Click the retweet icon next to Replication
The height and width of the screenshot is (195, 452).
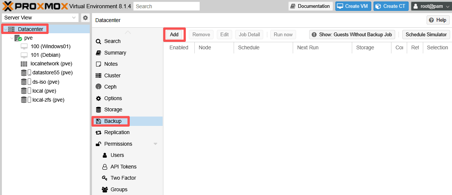[x=99, y=133]
